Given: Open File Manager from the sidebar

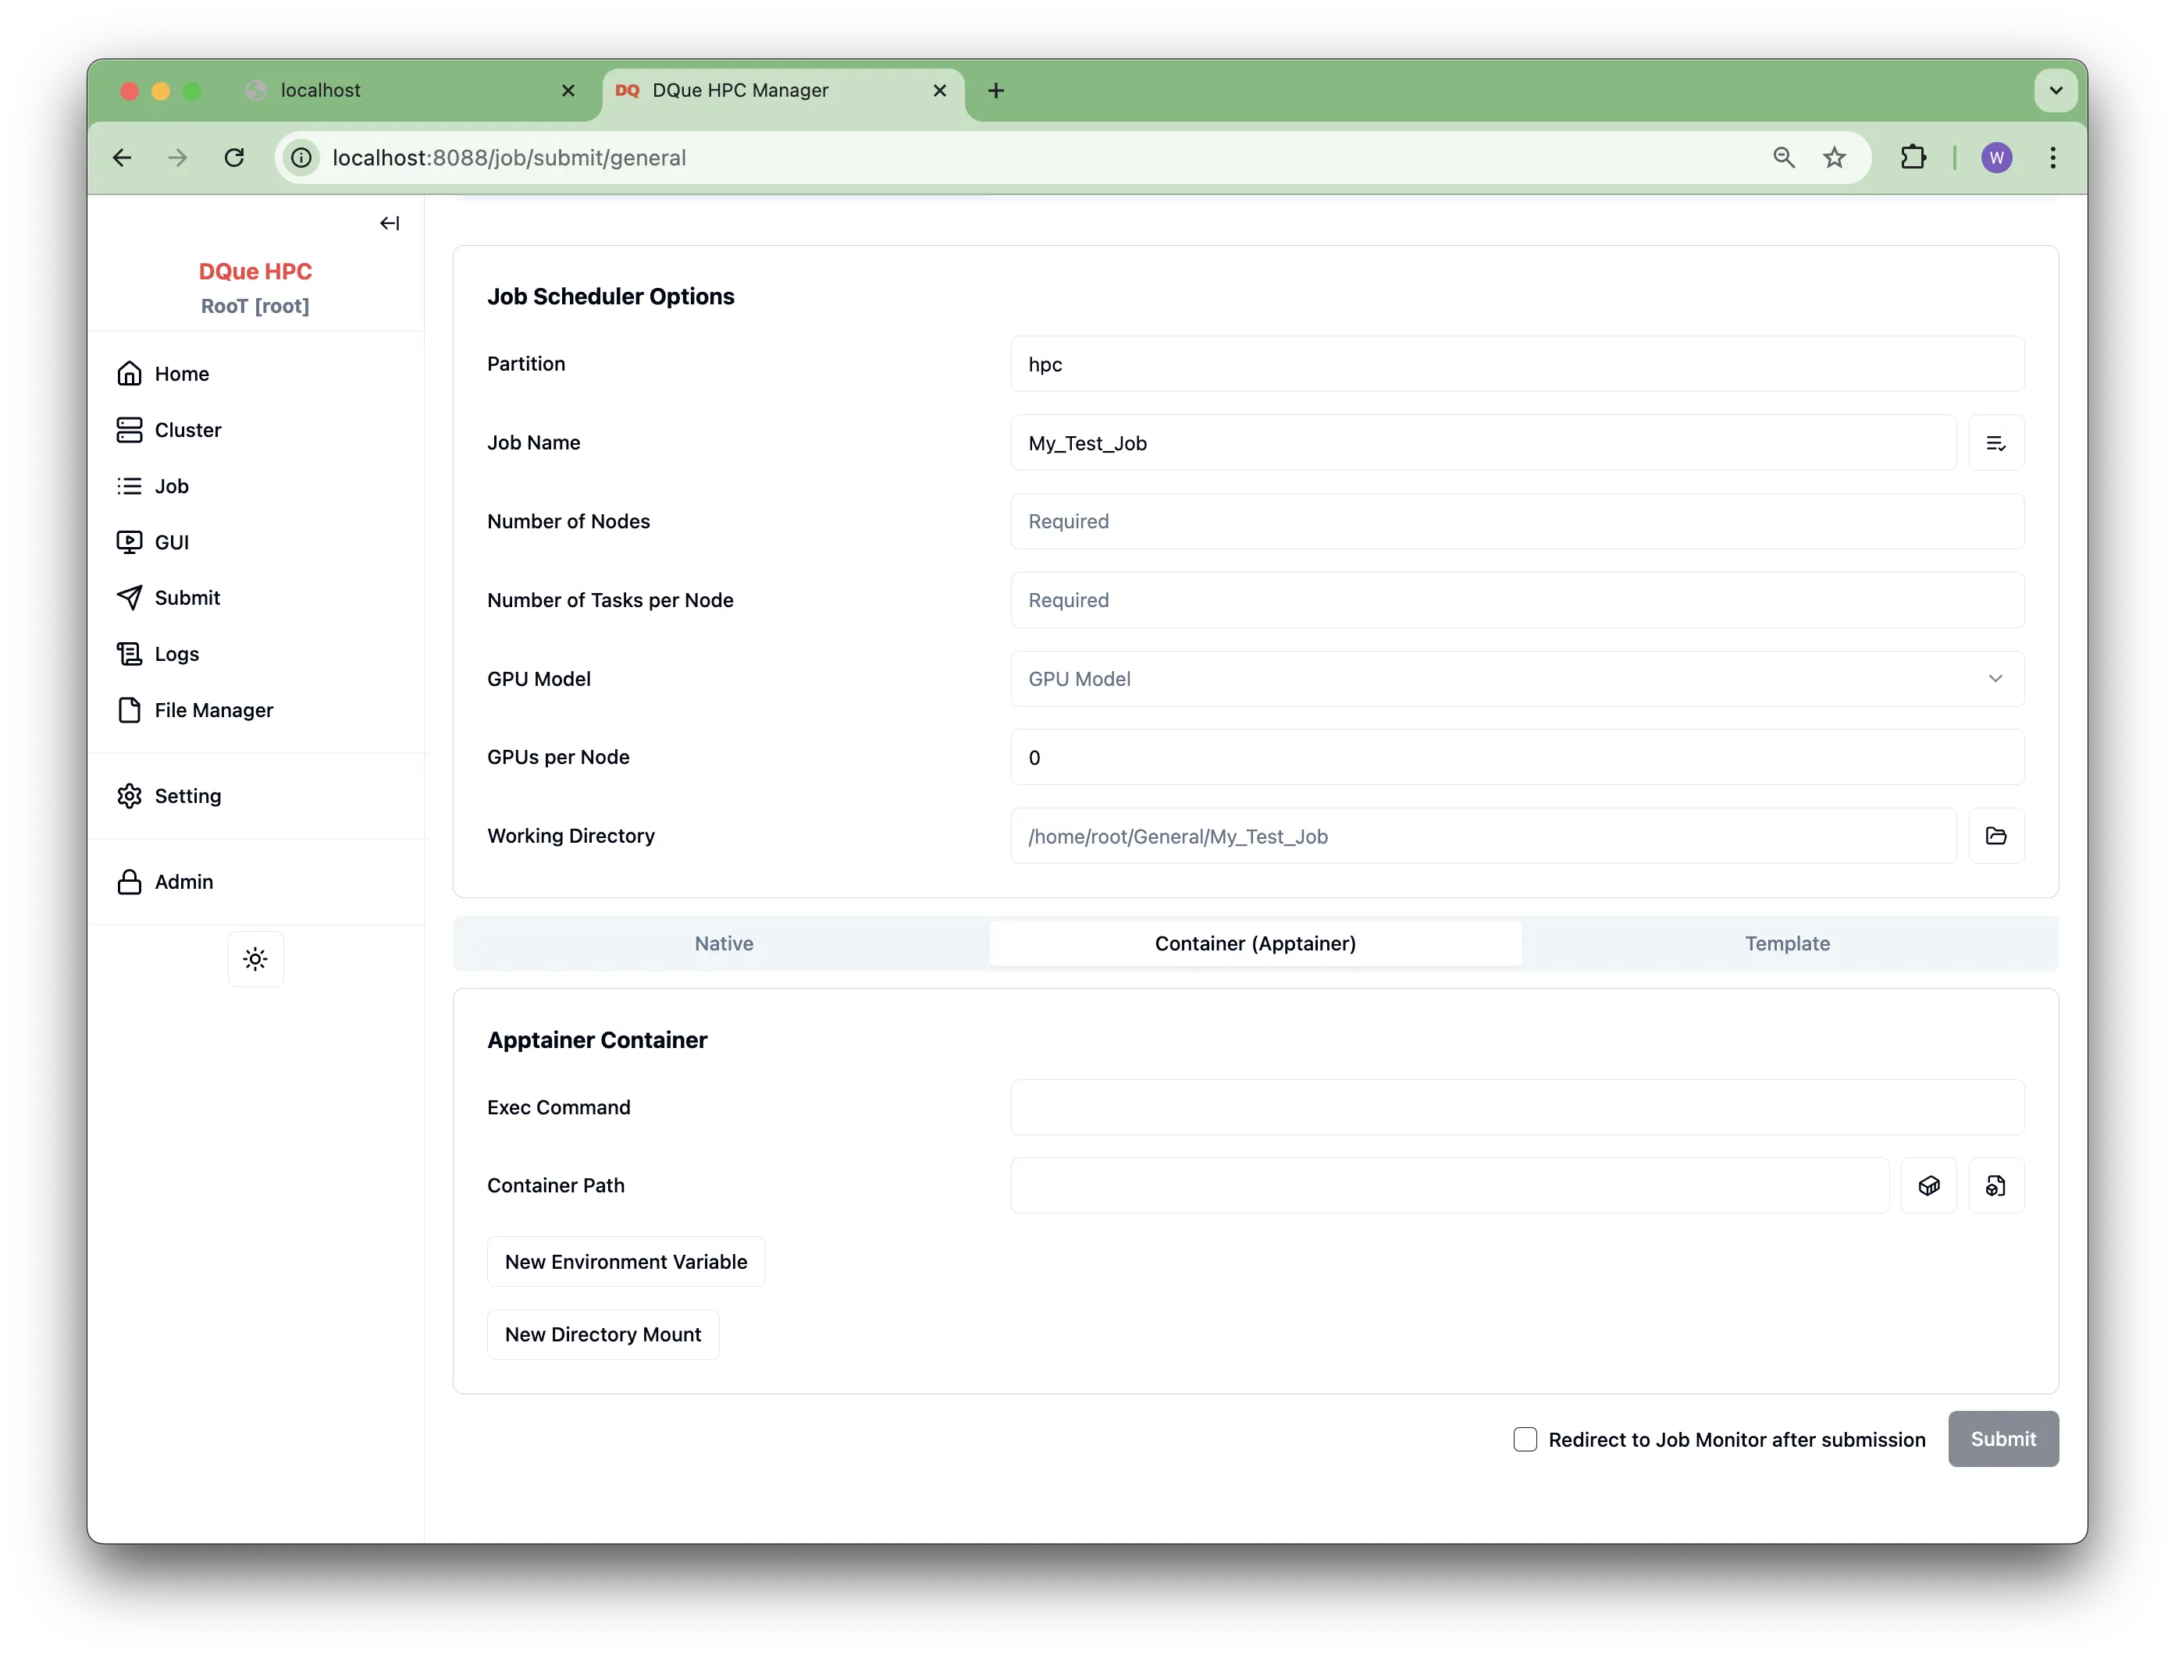Looking at the screenshot, I should tap(213, 710).
